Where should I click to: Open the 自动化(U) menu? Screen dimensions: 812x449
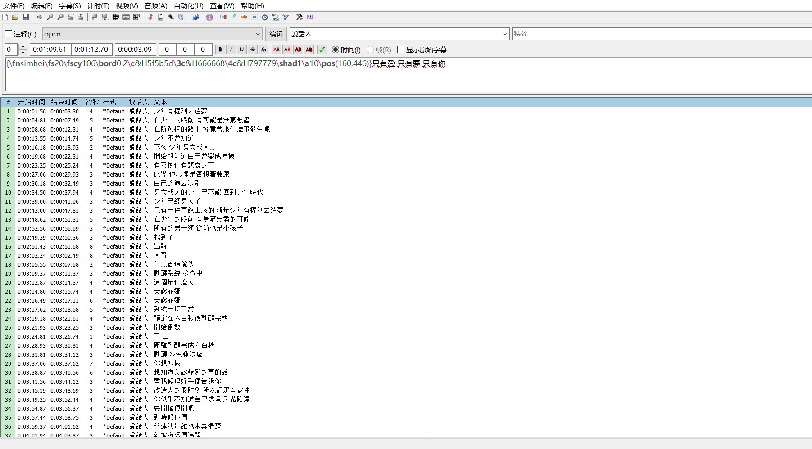(189, 6)
